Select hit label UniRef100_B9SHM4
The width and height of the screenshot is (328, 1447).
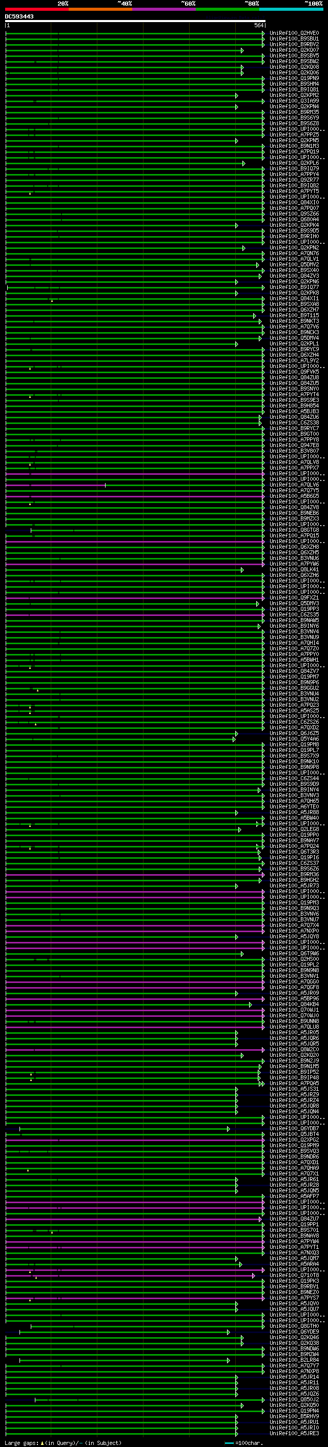tap(294, 84)
